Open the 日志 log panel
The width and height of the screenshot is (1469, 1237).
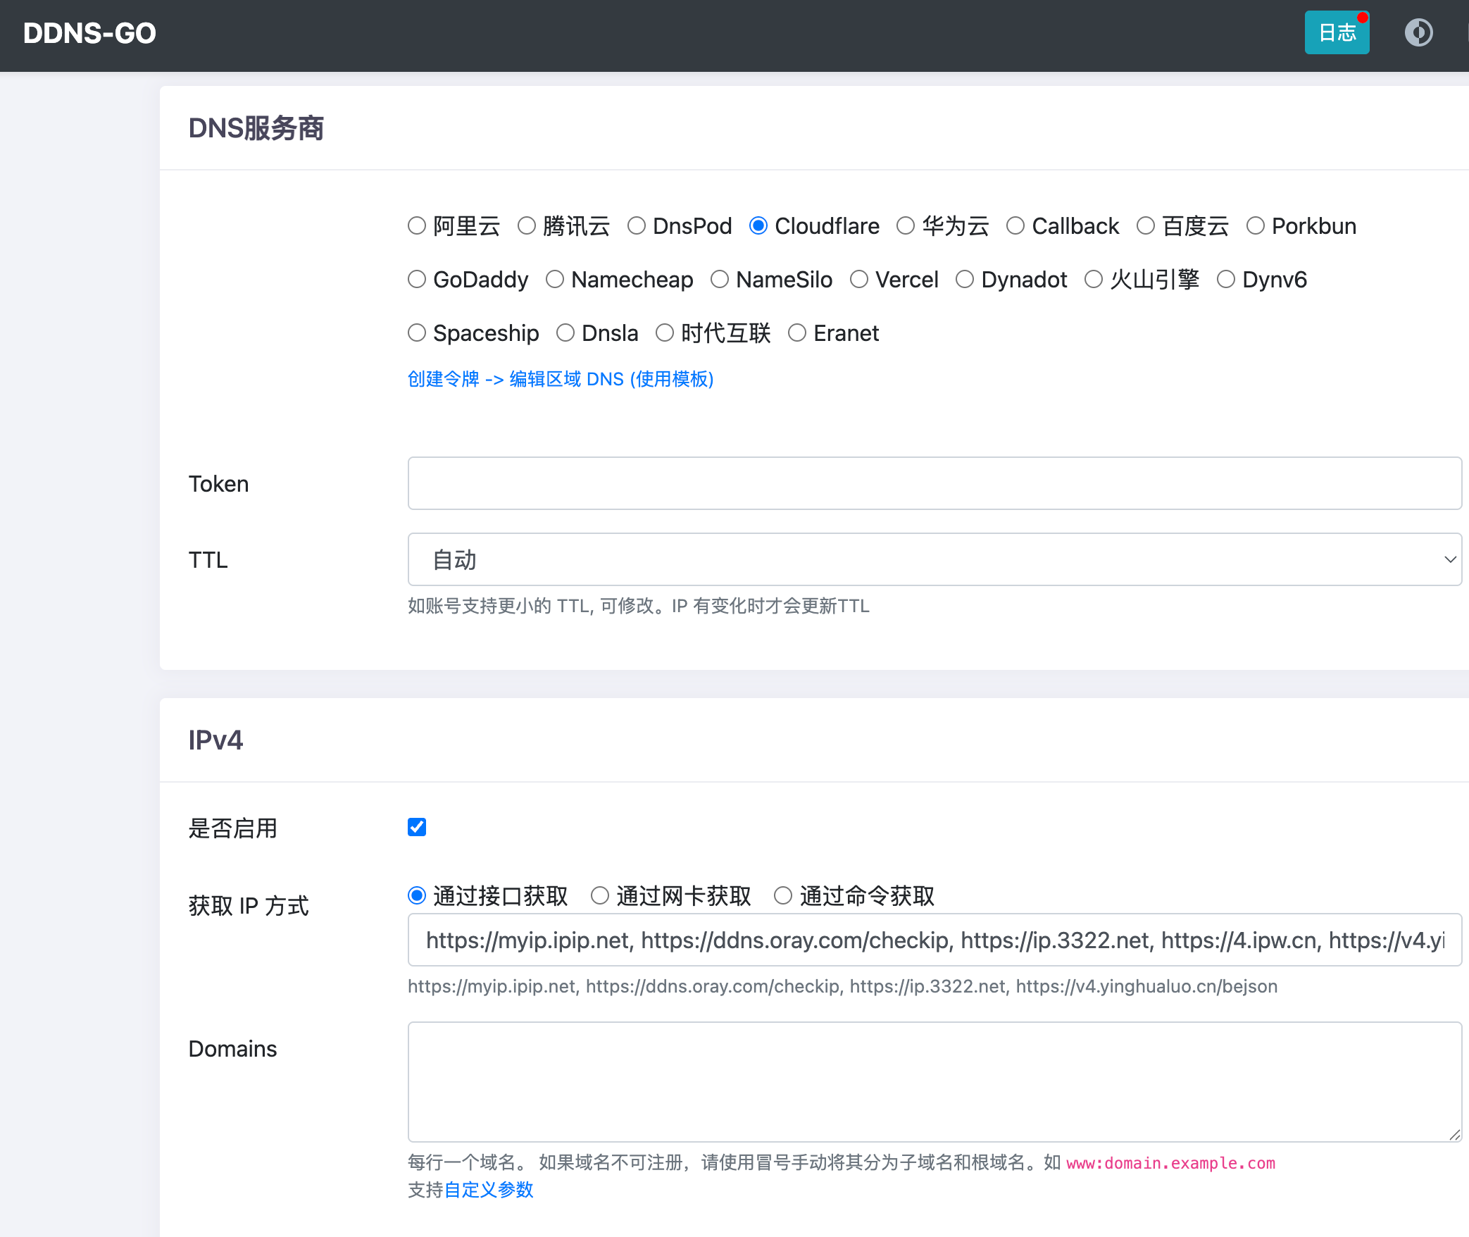point(1336,32)
